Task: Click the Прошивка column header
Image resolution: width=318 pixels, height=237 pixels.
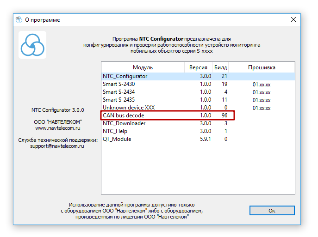Action: click(262, 67)
